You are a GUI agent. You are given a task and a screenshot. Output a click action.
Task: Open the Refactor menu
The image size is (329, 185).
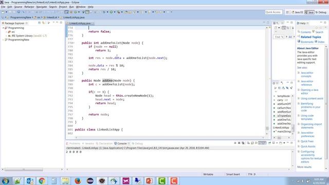29,7
